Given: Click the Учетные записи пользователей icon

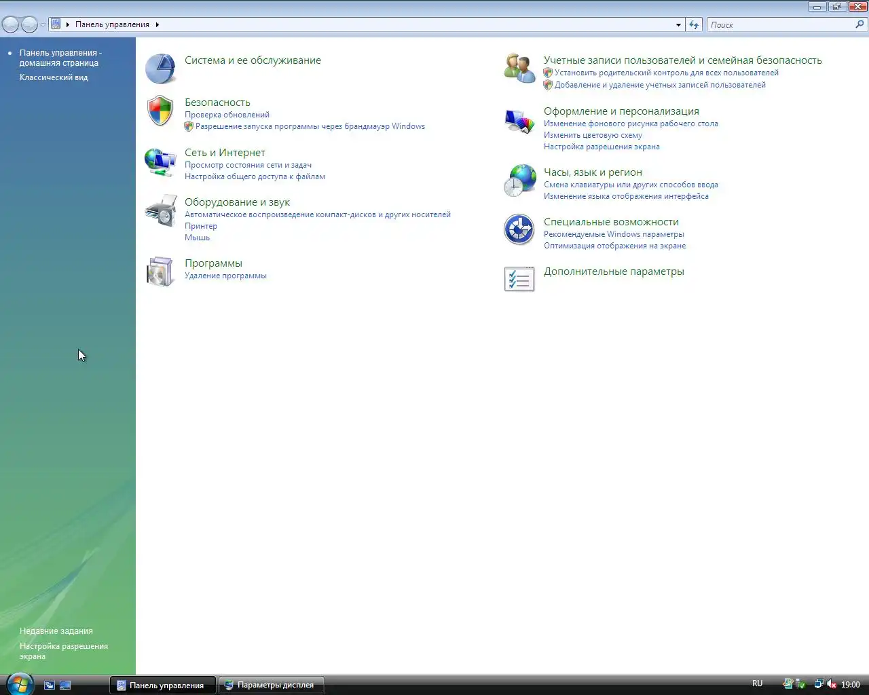Looking at the screenshot, I should tap(519, 69).
